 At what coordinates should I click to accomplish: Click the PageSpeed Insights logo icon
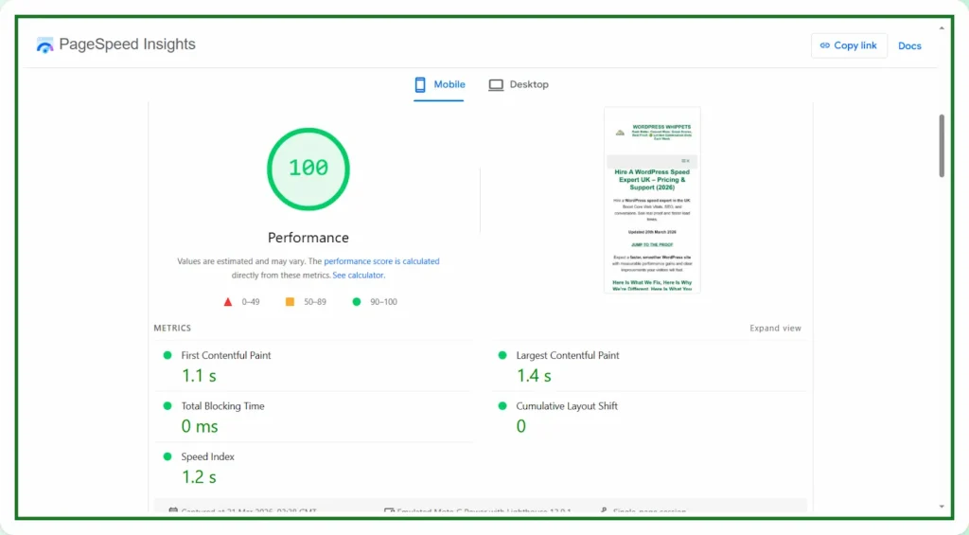click(x=45, y=45)
